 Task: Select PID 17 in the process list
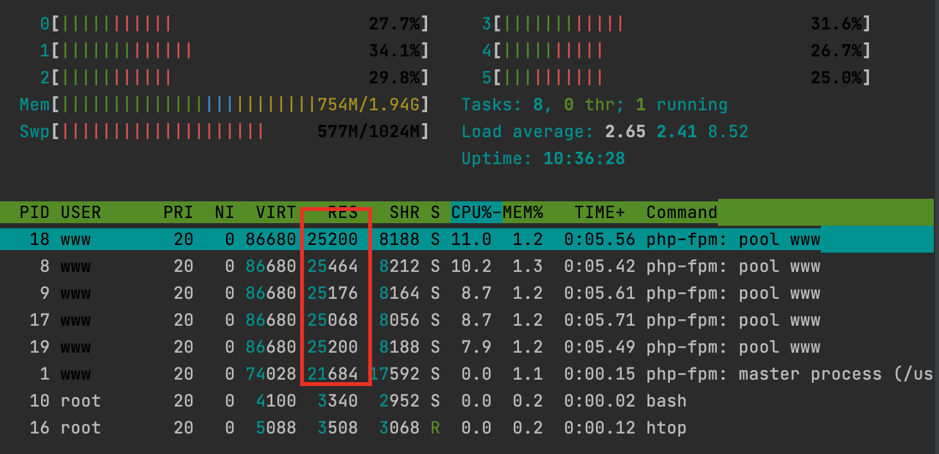pyautogui.click(x=40, y=320)
